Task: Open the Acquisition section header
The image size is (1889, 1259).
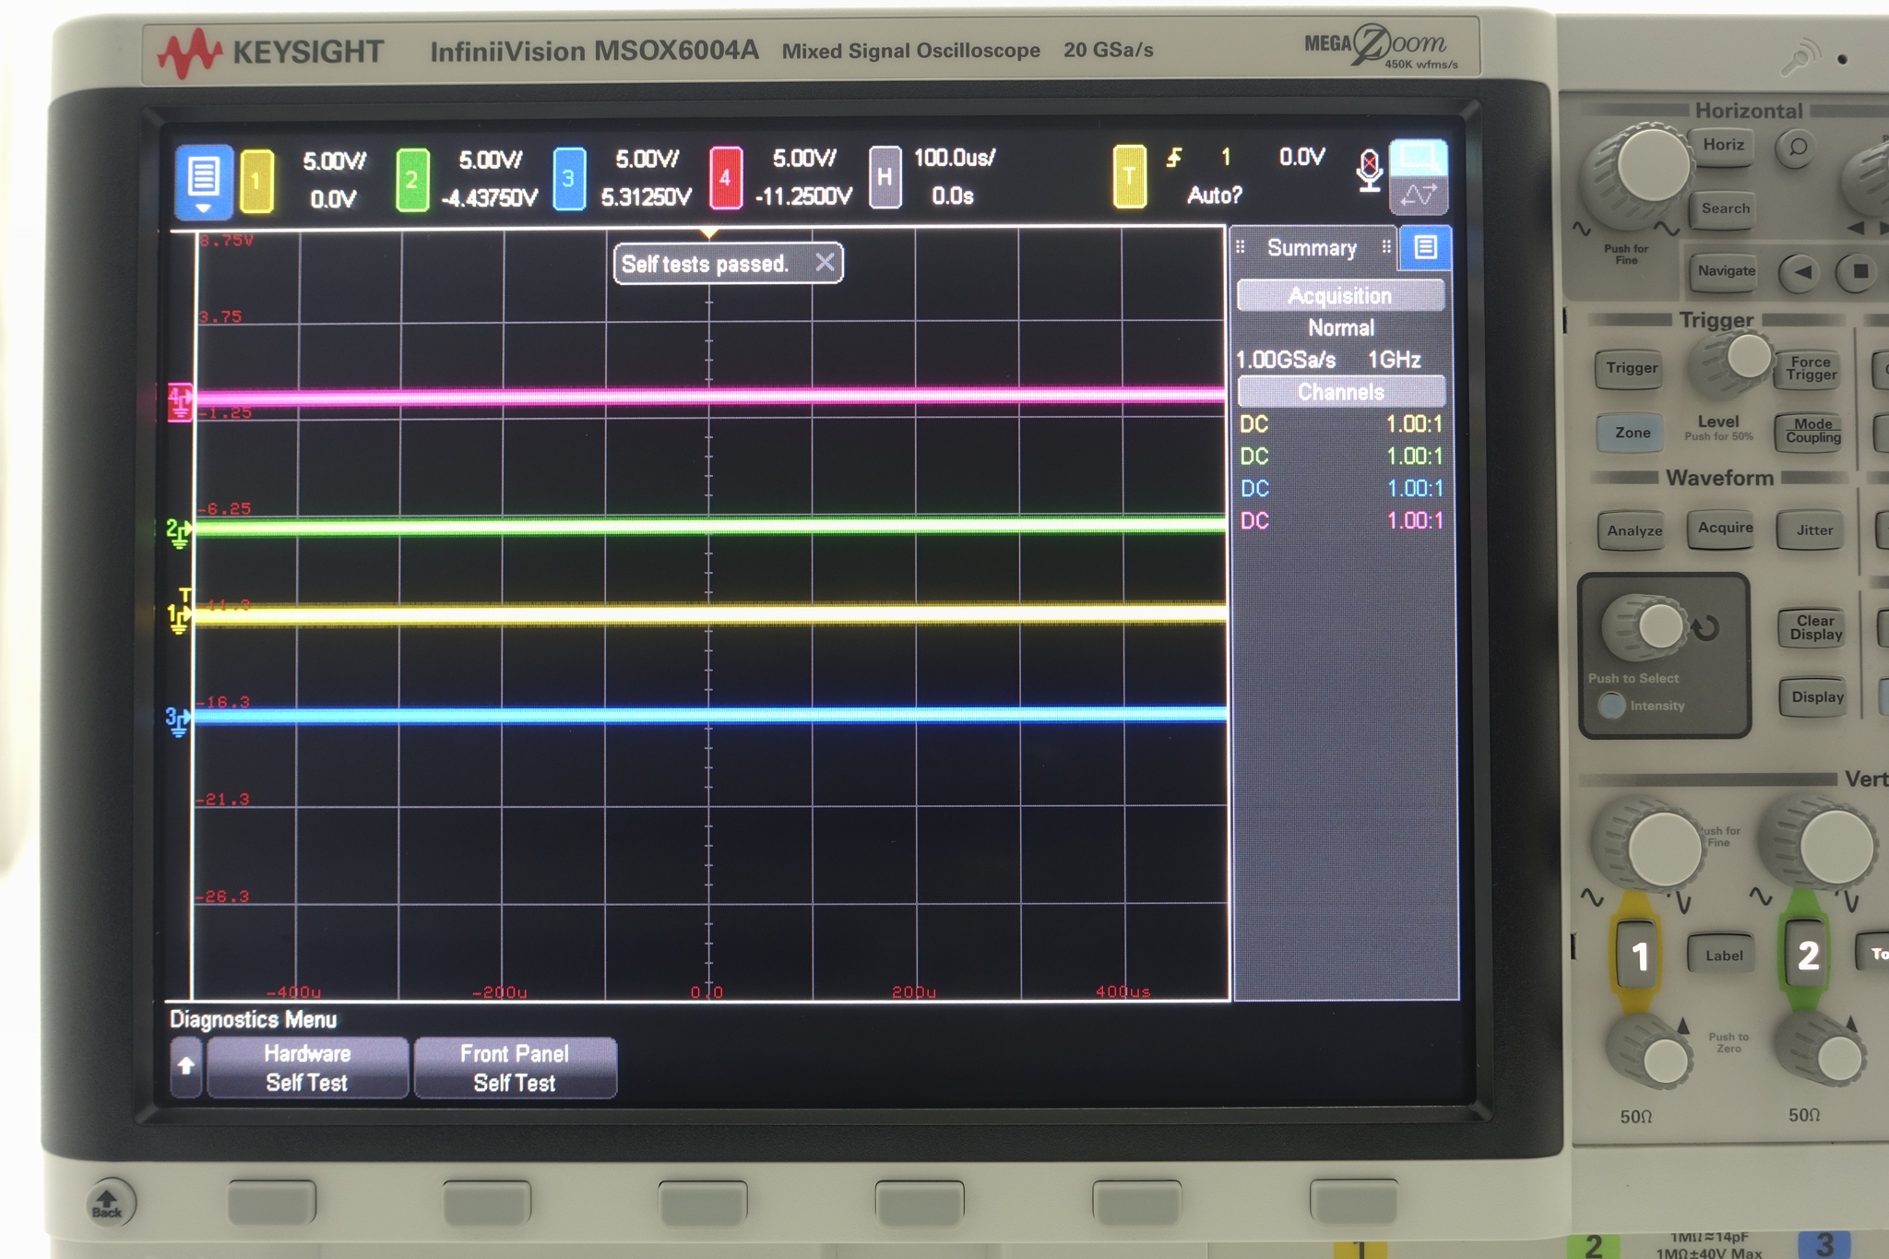Action: click(x=1340, y=295)
